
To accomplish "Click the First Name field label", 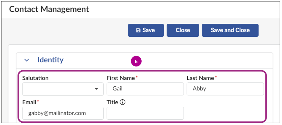I will [x=121, y=78].
